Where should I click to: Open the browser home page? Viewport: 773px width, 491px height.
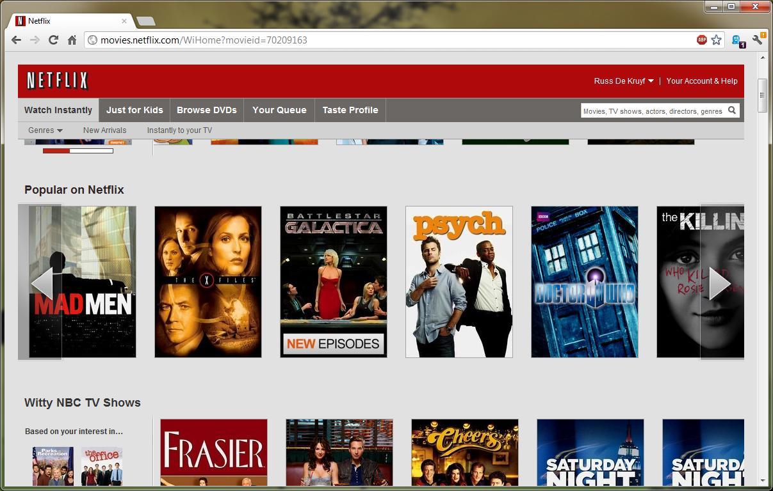pyautogui.click(x=72, y=40)
